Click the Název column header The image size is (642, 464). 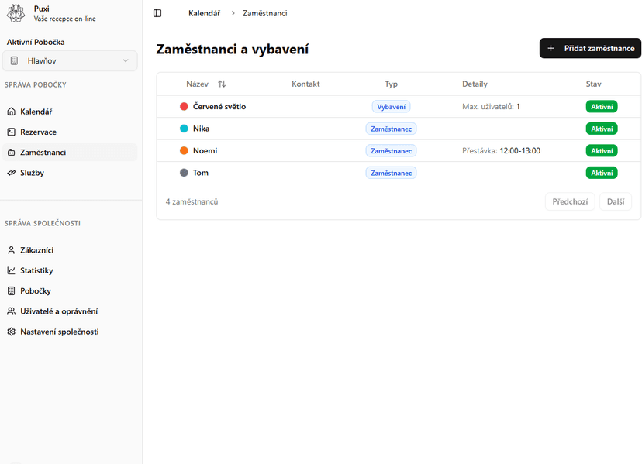(x=198, y=84)
